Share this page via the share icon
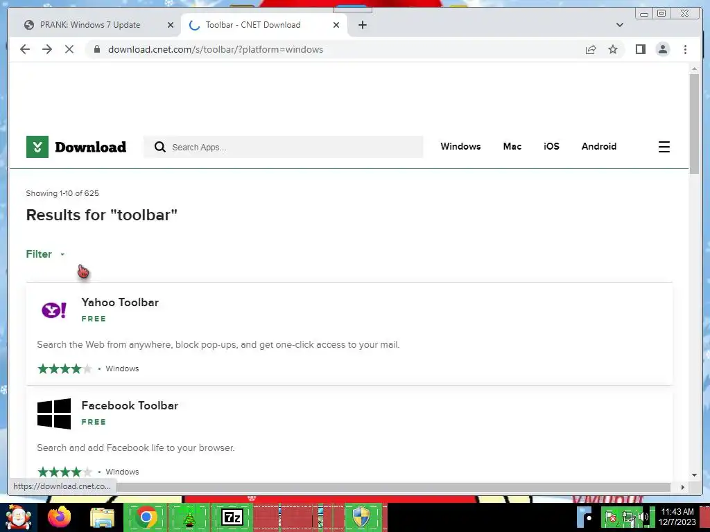The width and height of the screenshot is (710, 532). click(x=591, y=49)
